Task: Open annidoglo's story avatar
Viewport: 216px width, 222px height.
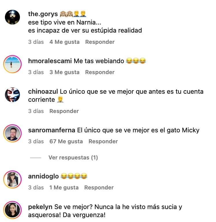Action: pos(12,179)
